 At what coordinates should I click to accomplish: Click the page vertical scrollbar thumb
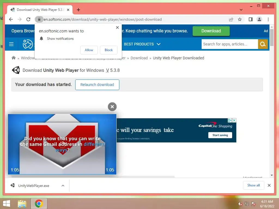[272, 38]
